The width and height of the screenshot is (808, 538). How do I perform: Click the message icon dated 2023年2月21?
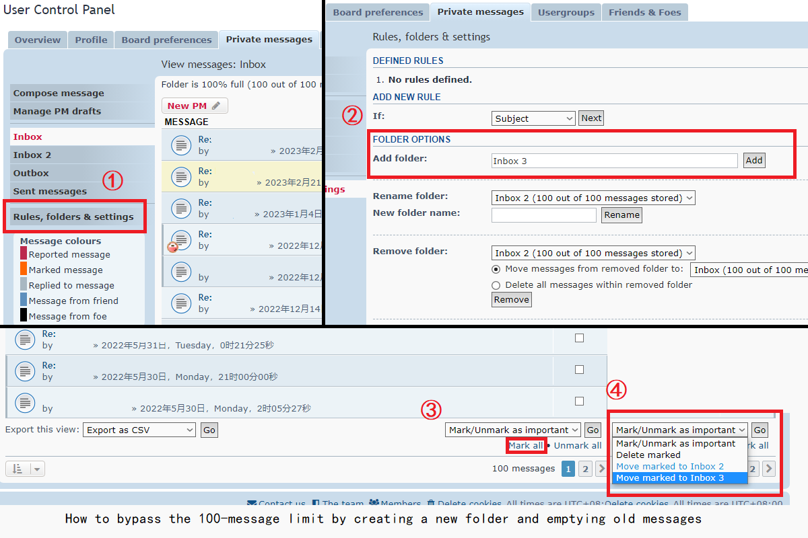180,177
